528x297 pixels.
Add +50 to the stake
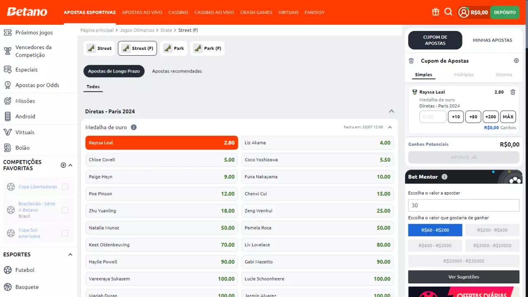473,117
